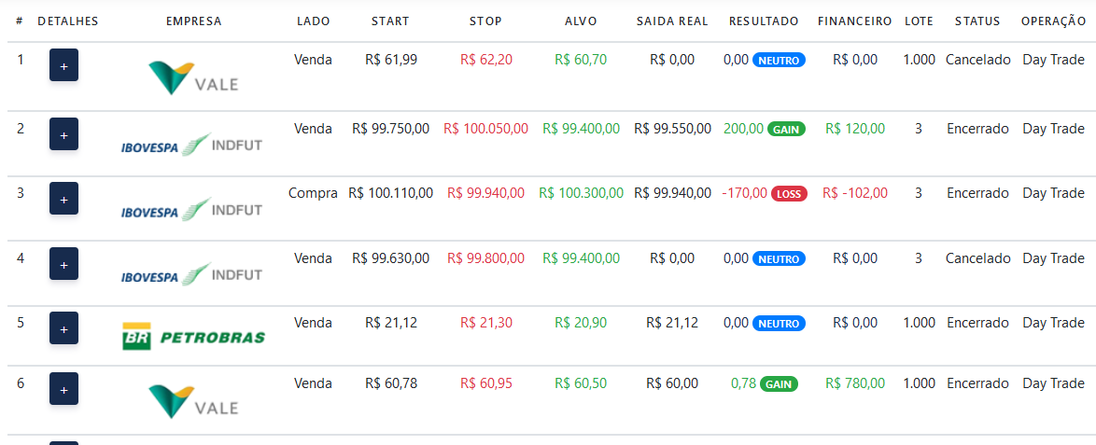
Task: Click the Ibovespa INDFUT logo in row 2
Action: tap(191, 146)
